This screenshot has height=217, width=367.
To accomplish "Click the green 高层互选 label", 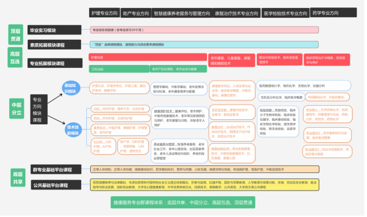I will pos(15,58).
